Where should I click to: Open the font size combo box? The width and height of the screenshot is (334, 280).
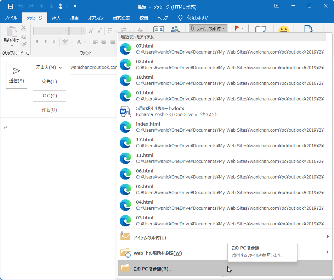click(78, 31)
